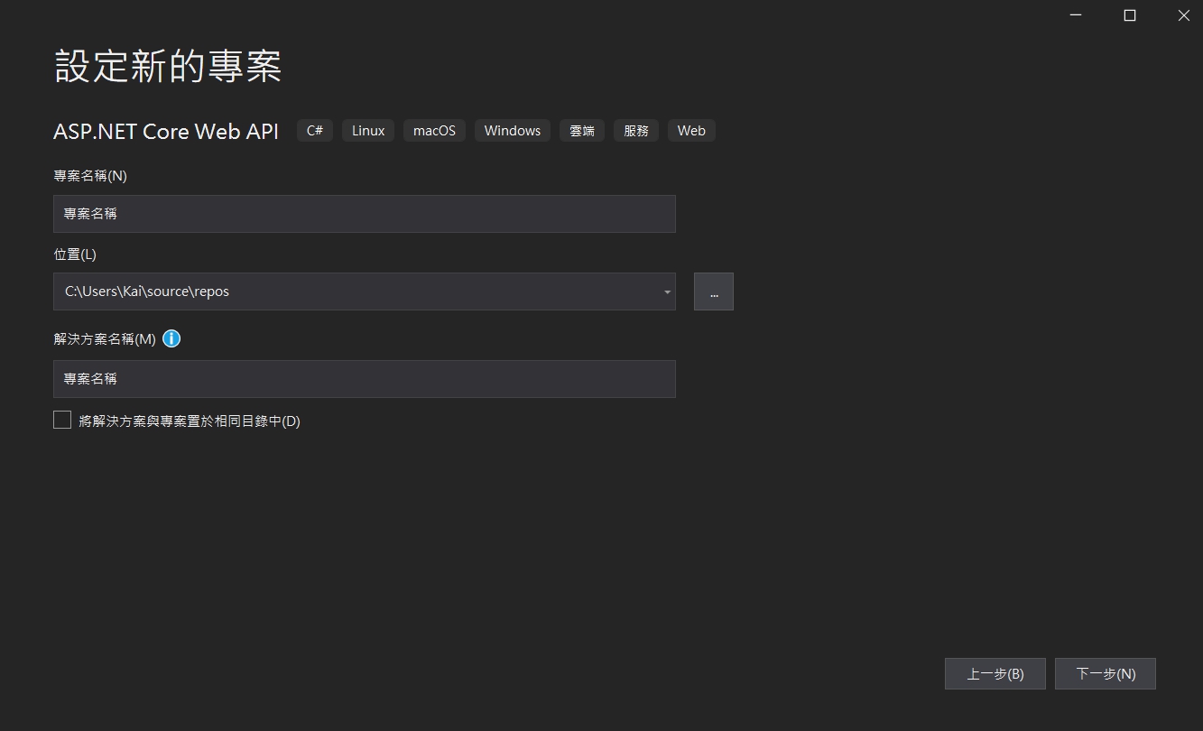Screen dimensions: 1203x731
Task: Select the Linux tag
Action: [367, 130]
